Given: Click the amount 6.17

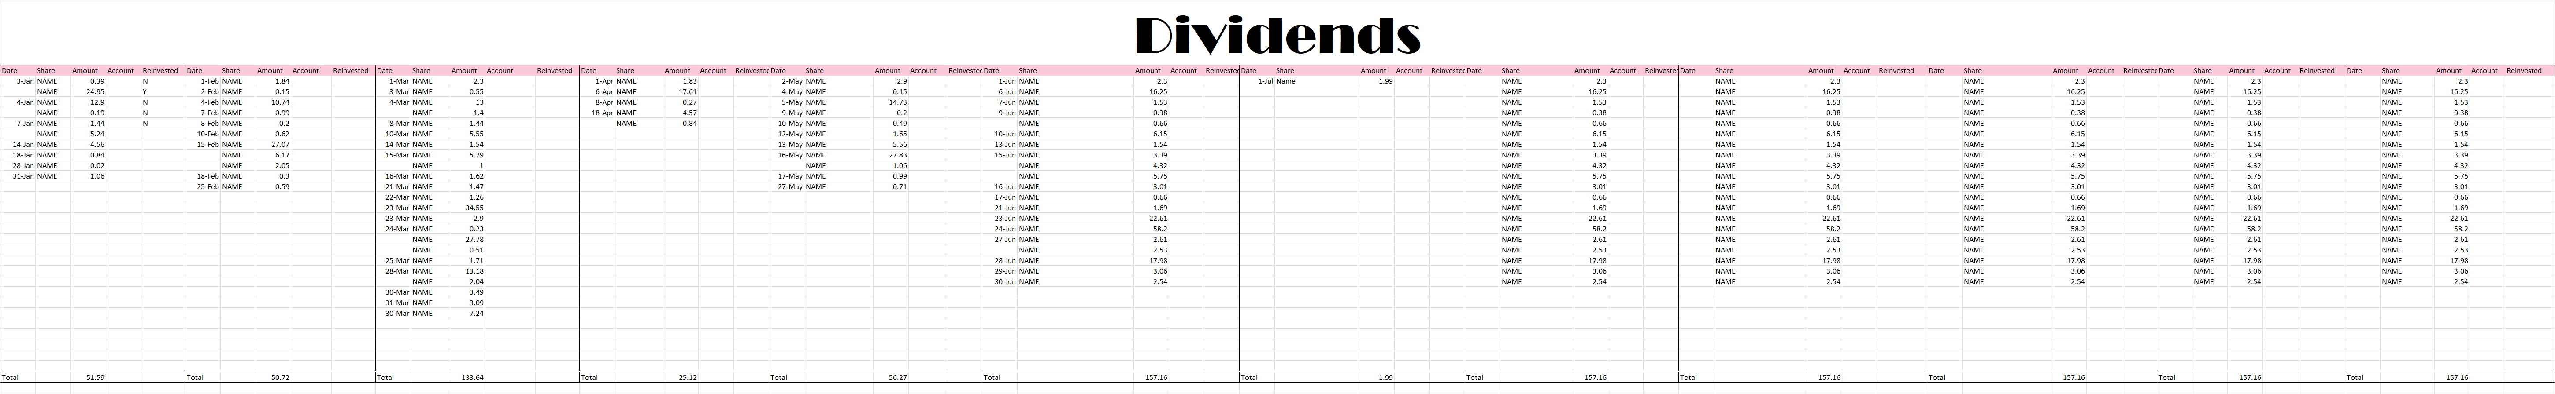Looking at the screenshot, I should (x=273, y=155).
